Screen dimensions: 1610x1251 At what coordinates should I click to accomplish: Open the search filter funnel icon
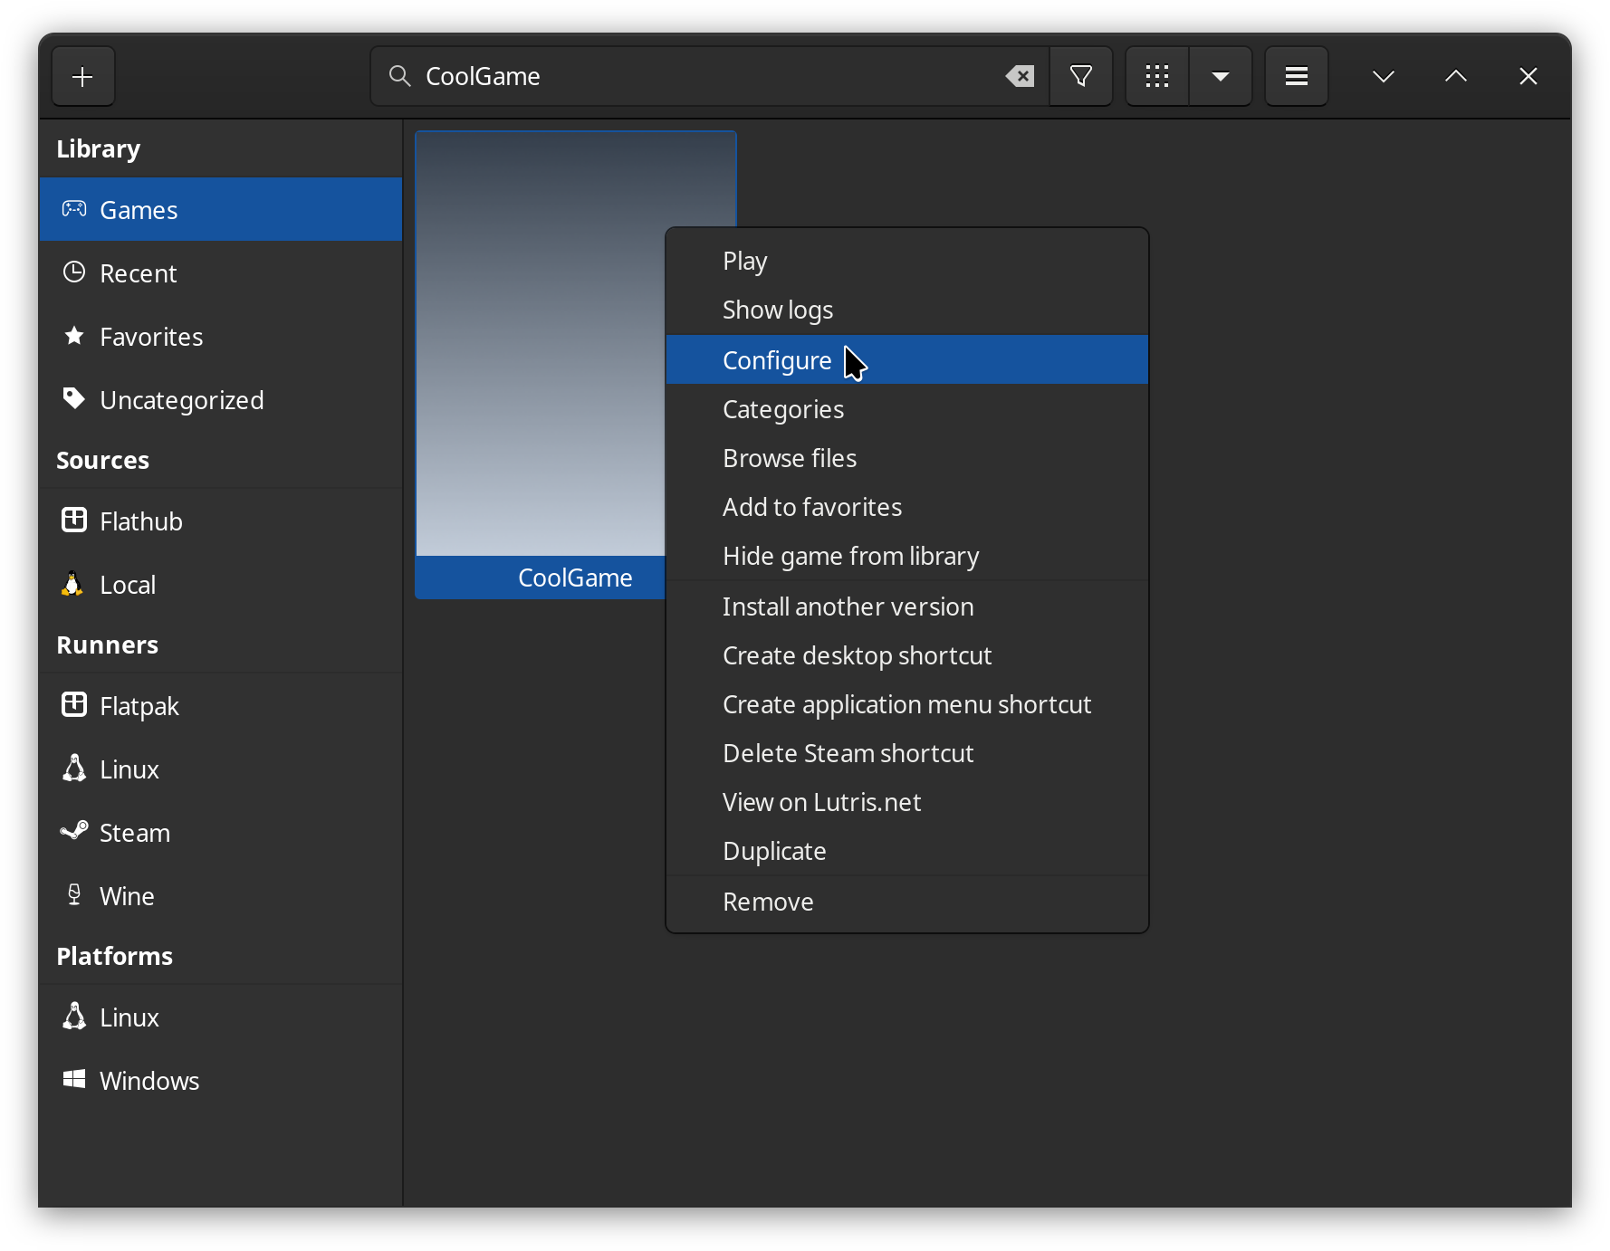1080,77
